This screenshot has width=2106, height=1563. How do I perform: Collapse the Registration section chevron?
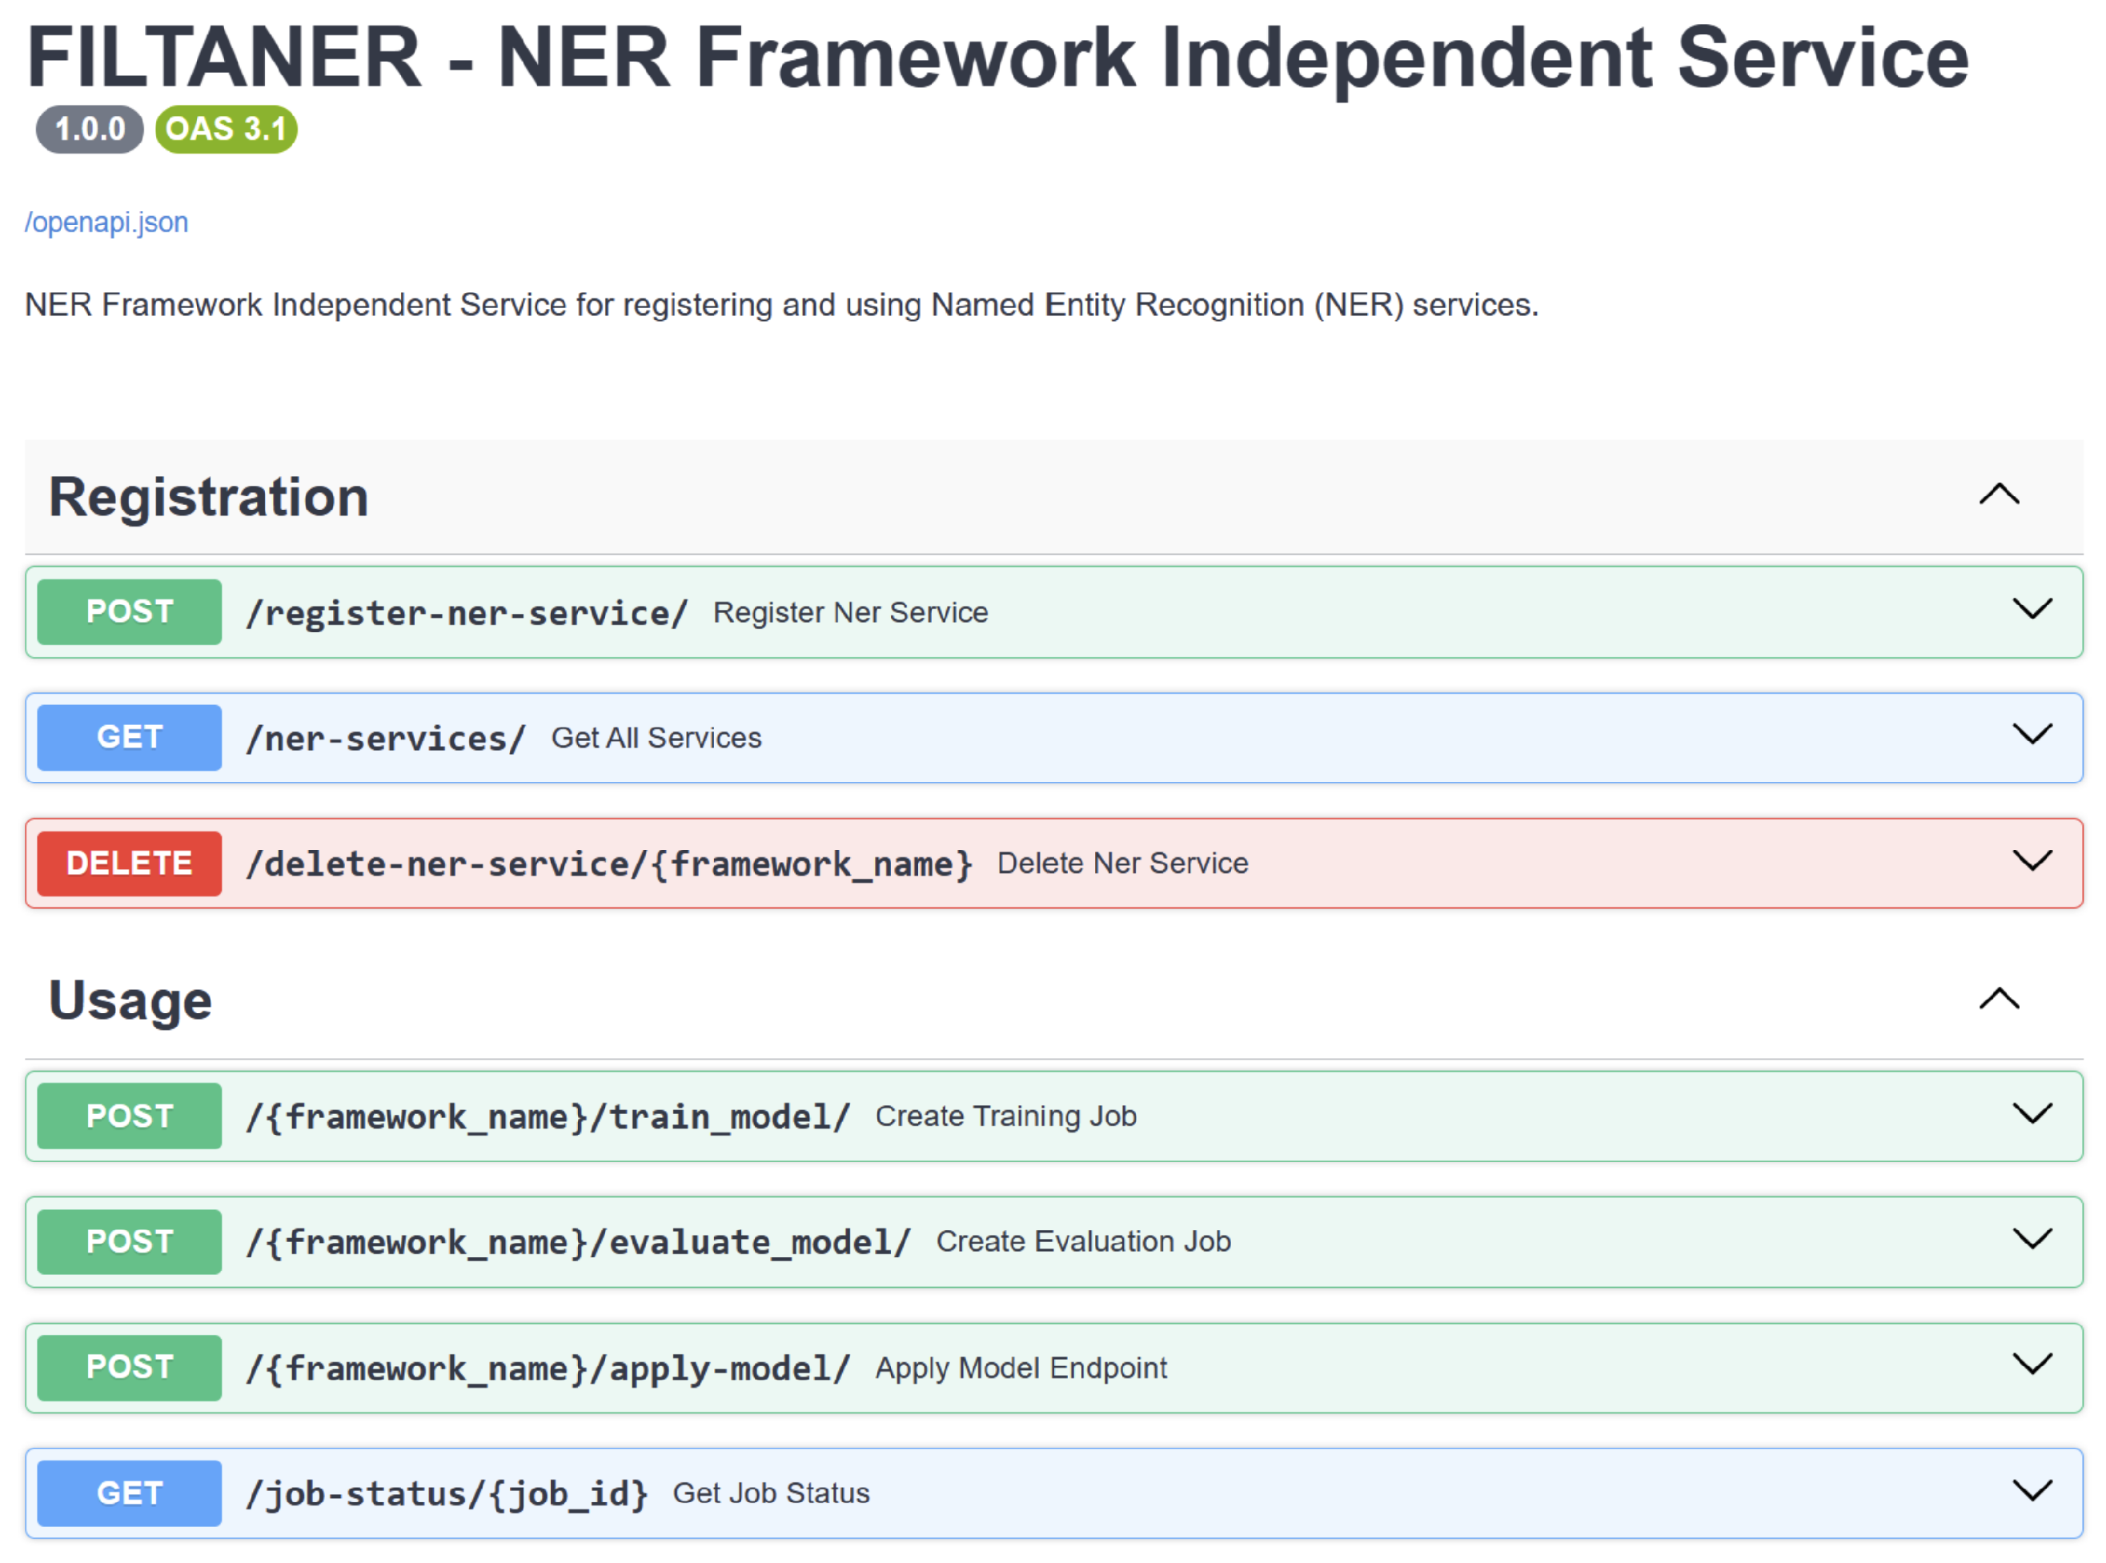click(x=1999, y=495)
